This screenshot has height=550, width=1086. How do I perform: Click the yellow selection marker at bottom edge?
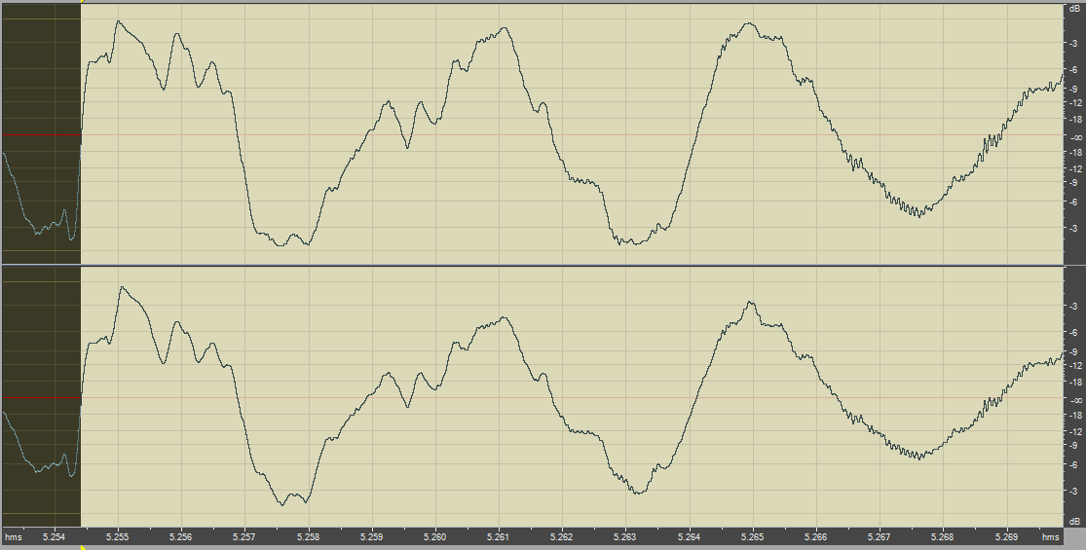[x=82, y=547]
